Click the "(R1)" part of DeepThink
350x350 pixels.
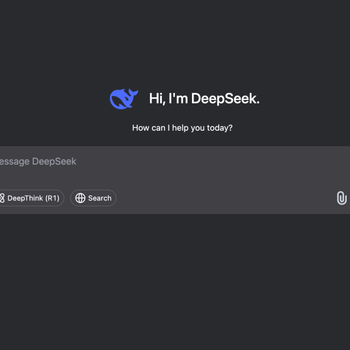pos(52,198)
